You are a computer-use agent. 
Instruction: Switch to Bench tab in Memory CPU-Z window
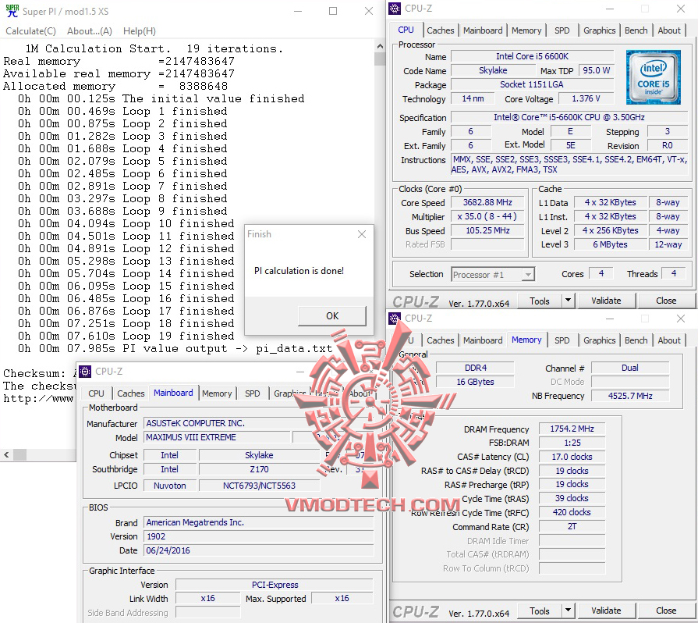[636, 340]
